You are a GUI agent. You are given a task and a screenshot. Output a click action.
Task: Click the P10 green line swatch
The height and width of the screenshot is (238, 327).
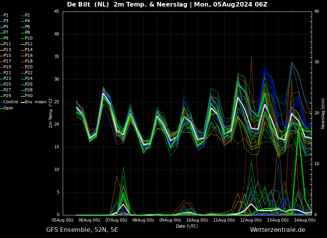[22, 38]
